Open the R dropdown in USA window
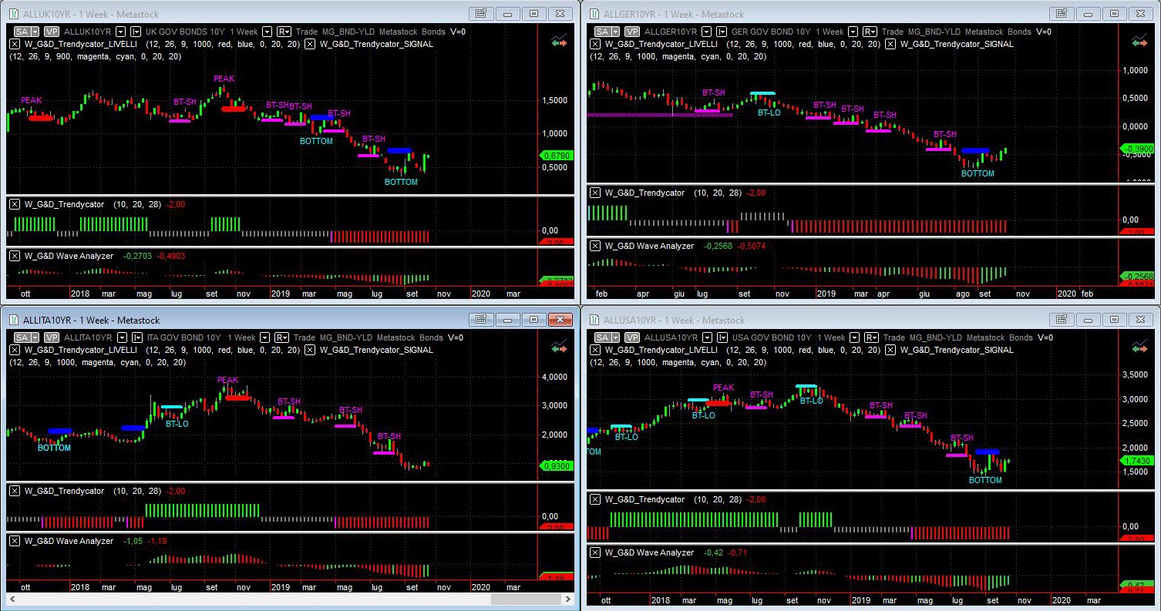 coord(870,337)
